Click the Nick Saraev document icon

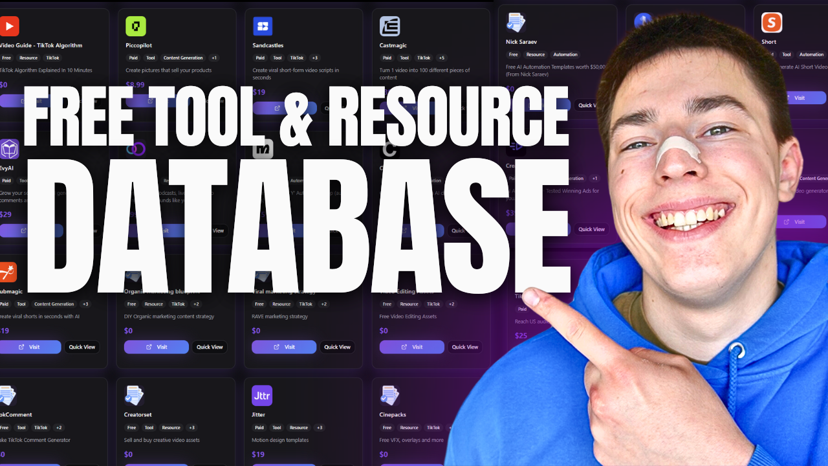(516, 23)
